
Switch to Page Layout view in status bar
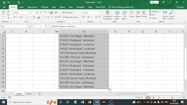[153, 97]
